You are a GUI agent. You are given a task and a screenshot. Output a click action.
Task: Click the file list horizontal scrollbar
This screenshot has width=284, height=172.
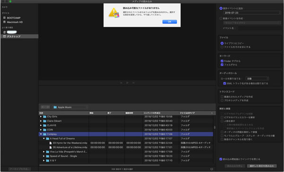tap(99, 165)
